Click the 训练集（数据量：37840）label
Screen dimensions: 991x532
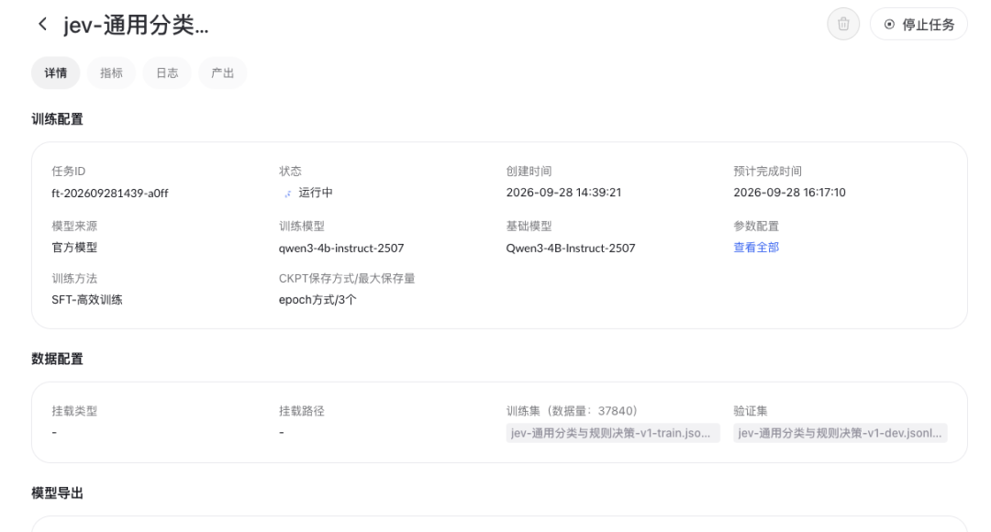pos(572,411)
